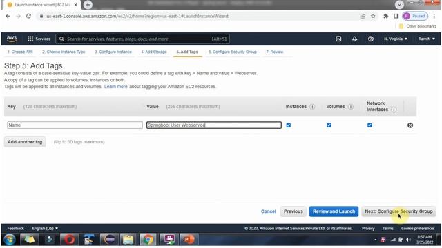Bookmark this page with the star icon
Viewport: 442px width, 248px height.
click(373, 16)
